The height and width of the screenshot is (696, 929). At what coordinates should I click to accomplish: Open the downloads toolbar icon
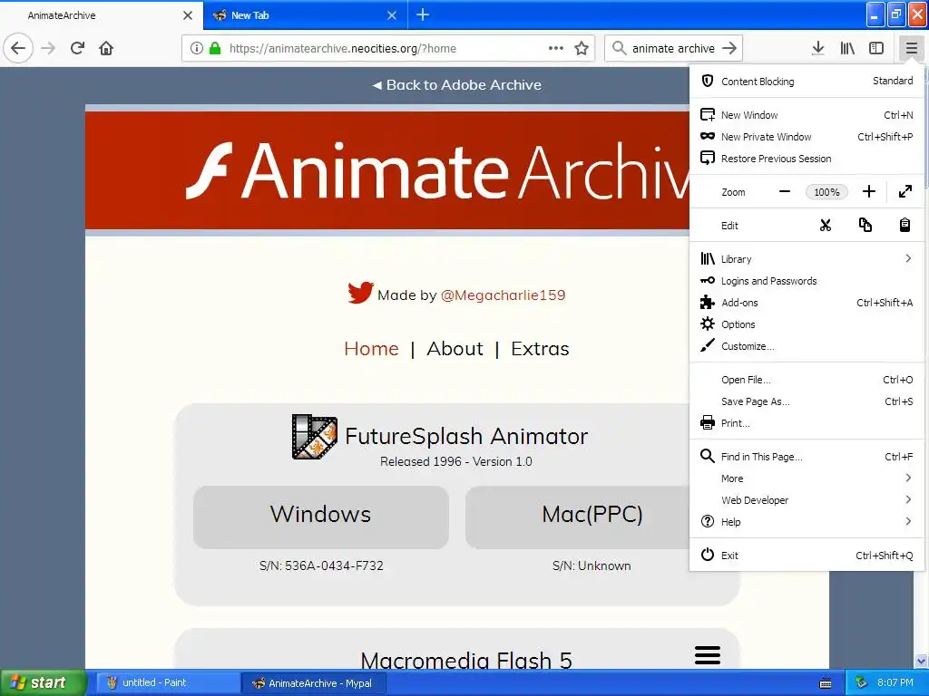pyautogui.click(x=817, y=48)
